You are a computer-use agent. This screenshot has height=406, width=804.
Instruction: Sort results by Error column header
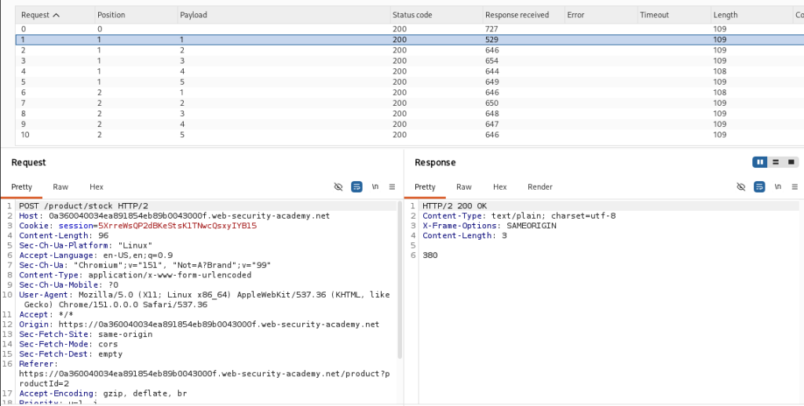click(x=601, y=15)
